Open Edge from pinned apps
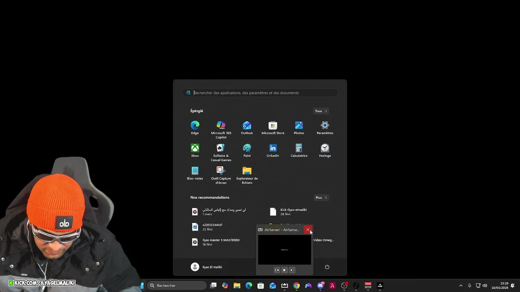This screenshot has width=520, height=292. tap(195, 128)
